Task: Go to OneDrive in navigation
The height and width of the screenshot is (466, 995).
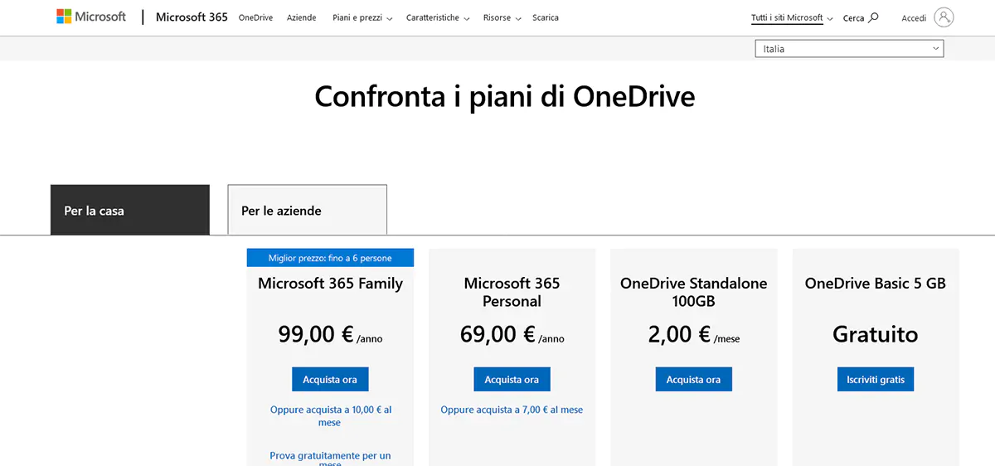Action: click(255, 18)
